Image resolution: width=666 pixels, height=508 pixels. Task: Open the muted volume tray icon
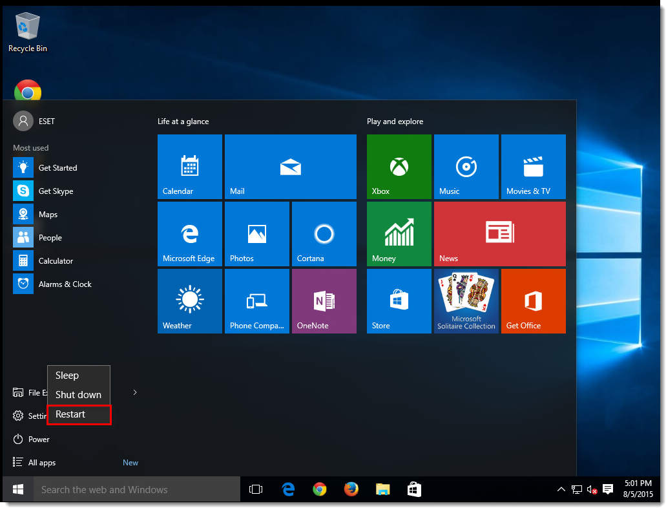592,490
